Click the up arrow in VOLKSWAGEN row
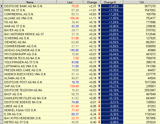Screen dimensions: 160x124 coord(99,62)
